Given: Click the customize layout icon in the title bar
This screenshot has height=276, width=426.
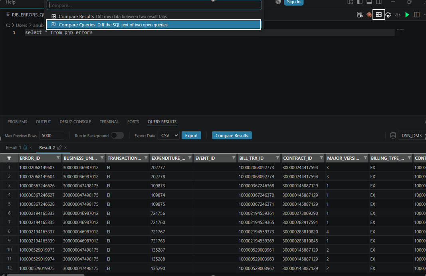Looking at the screenshot, I should [350, 2].
